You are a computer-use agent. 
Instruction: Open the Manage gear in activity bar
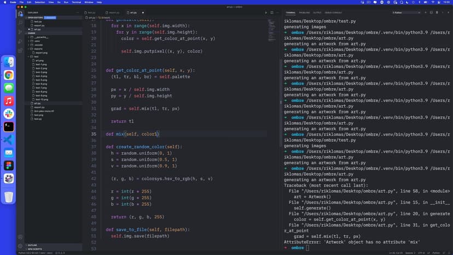click(x=20, y=246)
